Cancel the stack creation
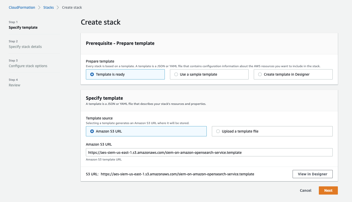352x202 pixels. pyautogui.click(x=305, y=190)
